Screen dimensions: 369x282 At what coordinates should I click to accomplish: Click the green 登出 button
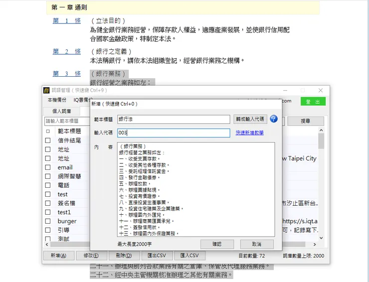313,102
